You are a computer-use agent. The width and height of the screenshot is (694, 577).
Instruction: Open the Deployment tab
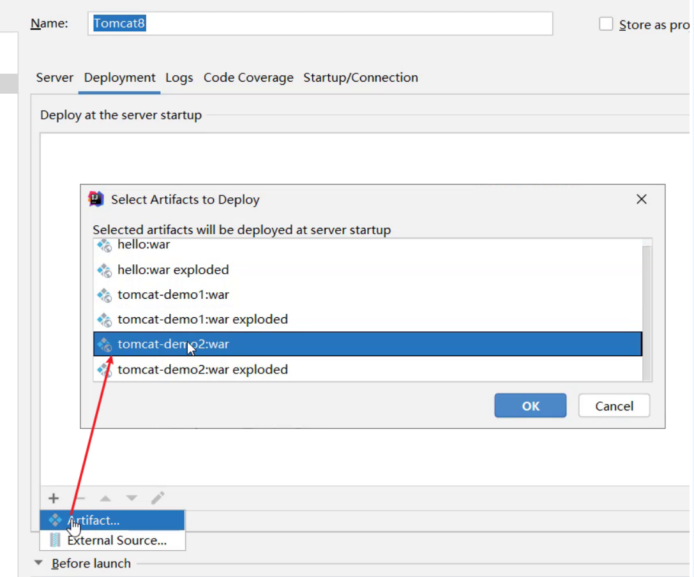point(119,77)
